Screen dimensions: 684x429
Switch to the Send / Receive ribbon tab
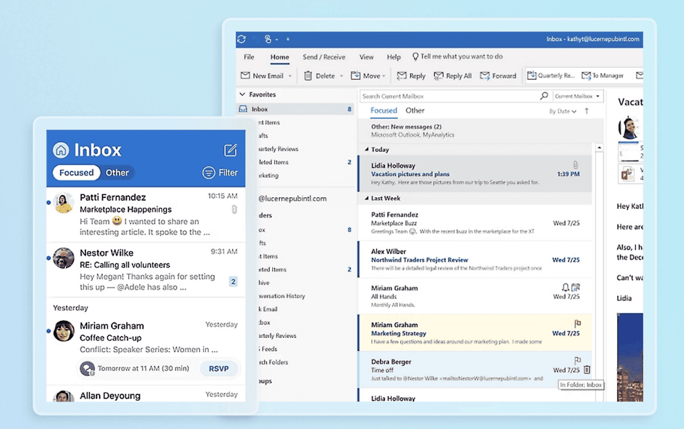pos(324,57)
